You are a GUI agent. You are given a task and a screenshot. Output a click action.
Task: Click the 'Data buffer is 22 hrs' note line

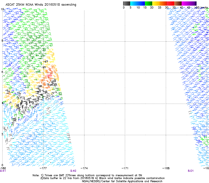[102, 178]
